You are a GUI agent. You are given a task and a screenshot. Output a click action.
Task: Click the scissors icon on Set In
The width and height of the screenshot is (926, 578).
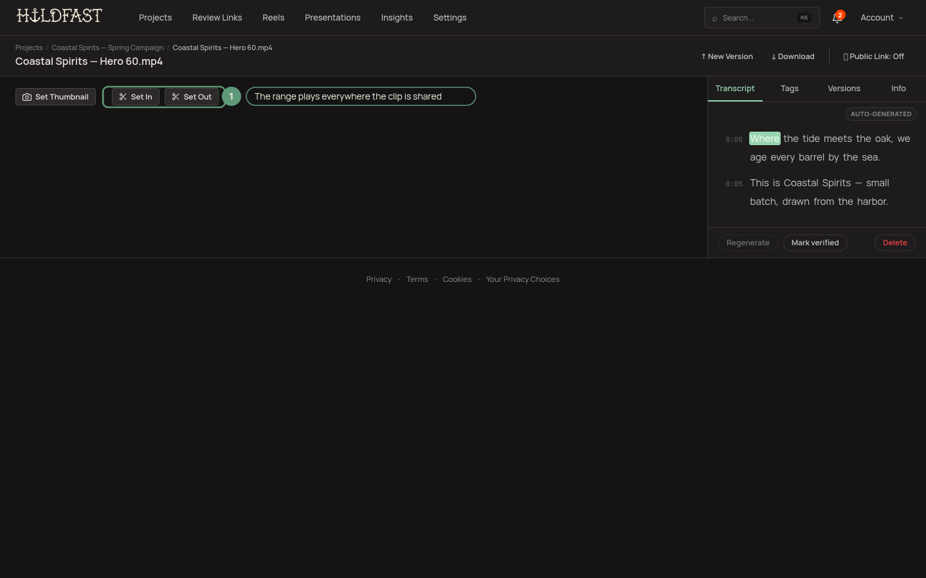(123, 97)
